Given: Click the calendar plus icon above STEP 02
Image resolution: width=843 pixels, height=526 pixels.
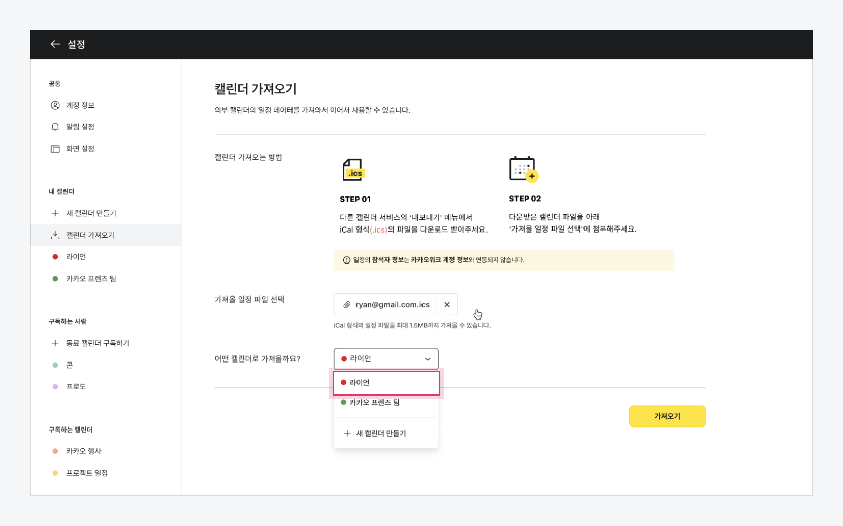Looking at the screenshot, I should (x=523, y=169).
